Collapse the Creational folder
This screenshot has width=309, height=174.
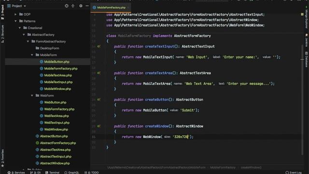point(20,28)
